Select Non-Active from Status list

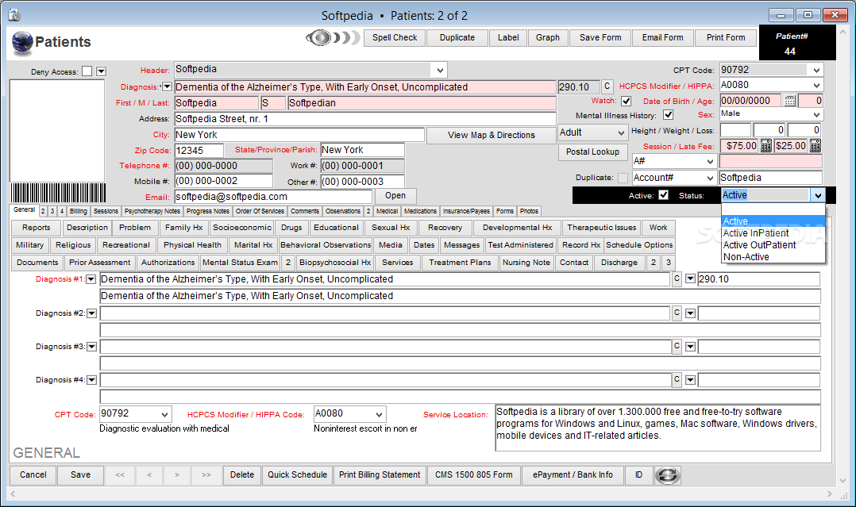pos(773,257)
